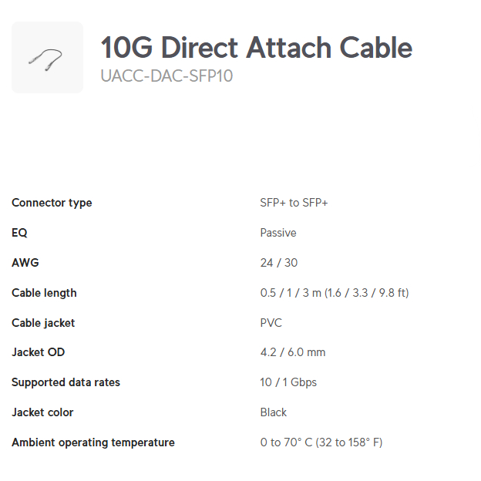This screenshot has height=481, width=481.
Task: Select the Black jacket color value
Action: (274, 412)
